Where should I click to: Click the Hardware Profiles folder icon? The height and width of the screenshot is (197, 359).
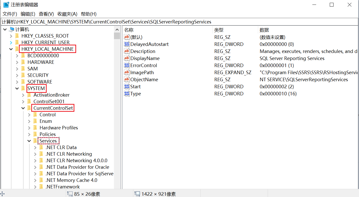tap(35, 128)
